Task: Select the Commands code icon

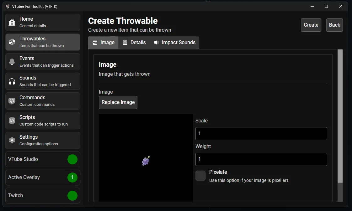Action: pos(12,101)
